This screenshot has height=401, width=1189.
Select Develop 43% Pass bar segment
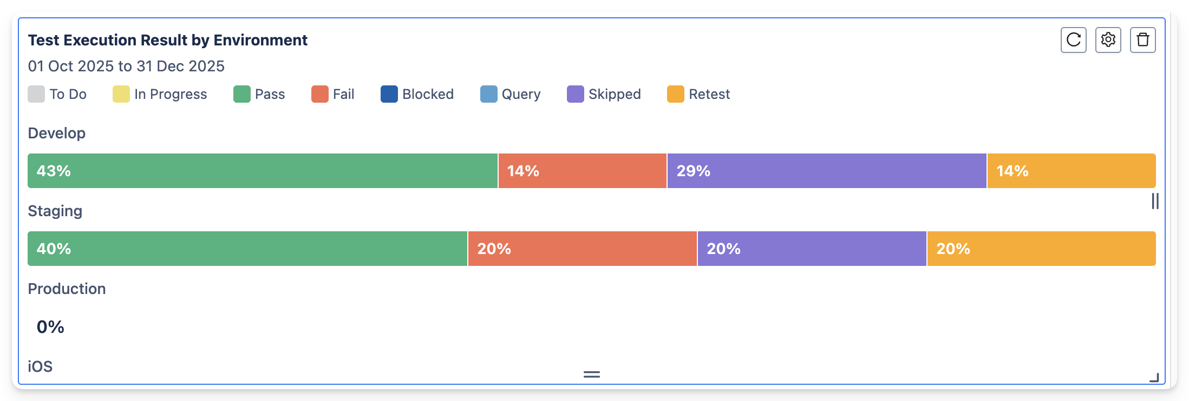pos(263,171)
